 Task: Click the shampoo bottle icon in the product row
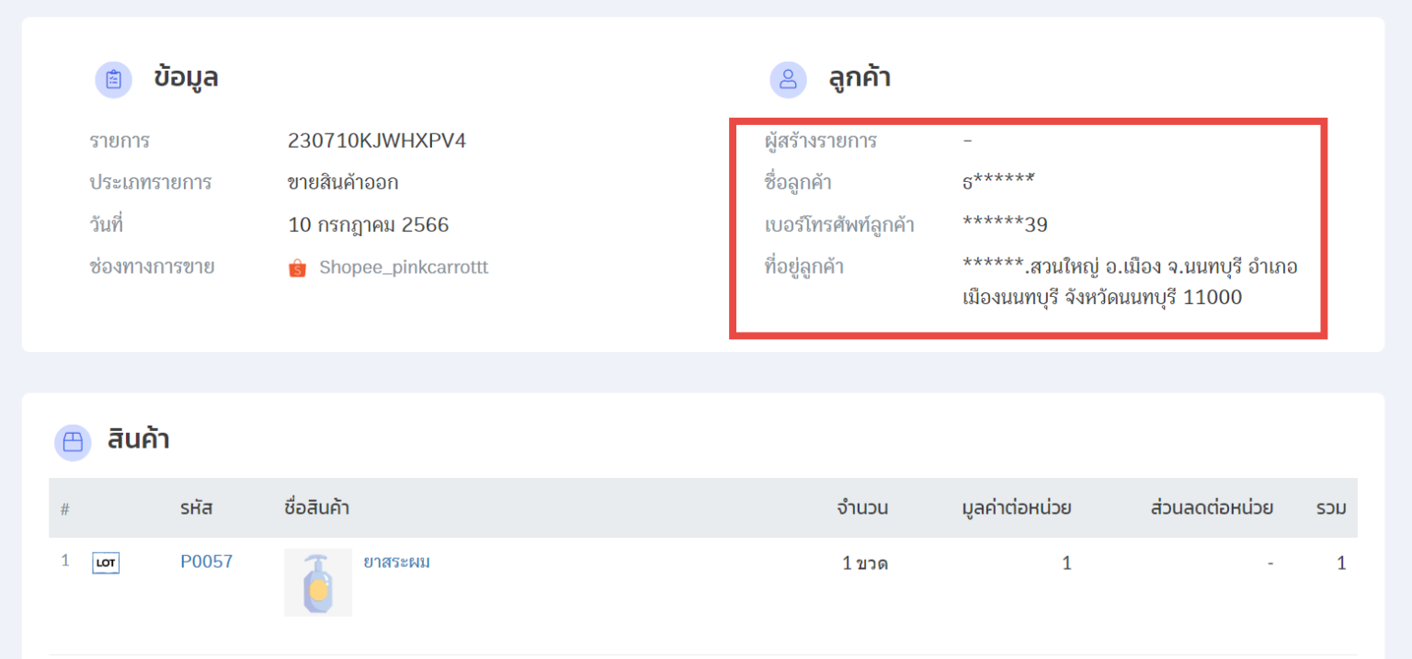click(x=317, y=582)
